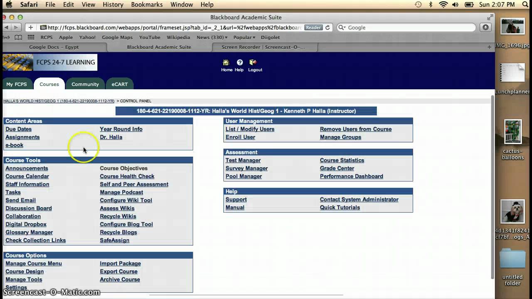
Task: Switch to the Community tab
Action: tap(85, 84)
